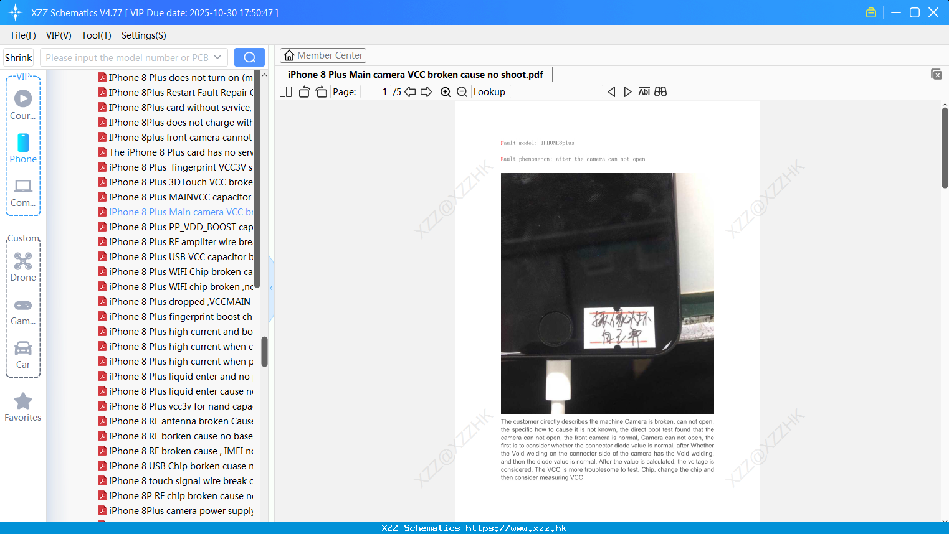Rotate page clockwise
The height and width of the screenshot is (534, 949).
tap(321, 92)
